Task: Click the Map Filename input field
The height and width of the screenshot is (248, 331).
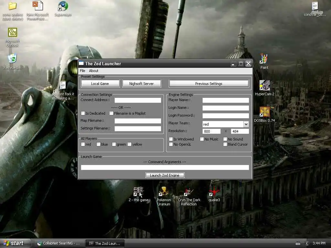Action: [x=138, y=121]
